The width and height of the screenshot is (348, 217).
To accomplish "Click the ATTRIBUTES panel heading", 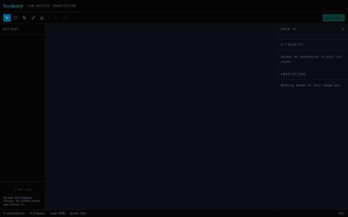I will click(292, 45).
